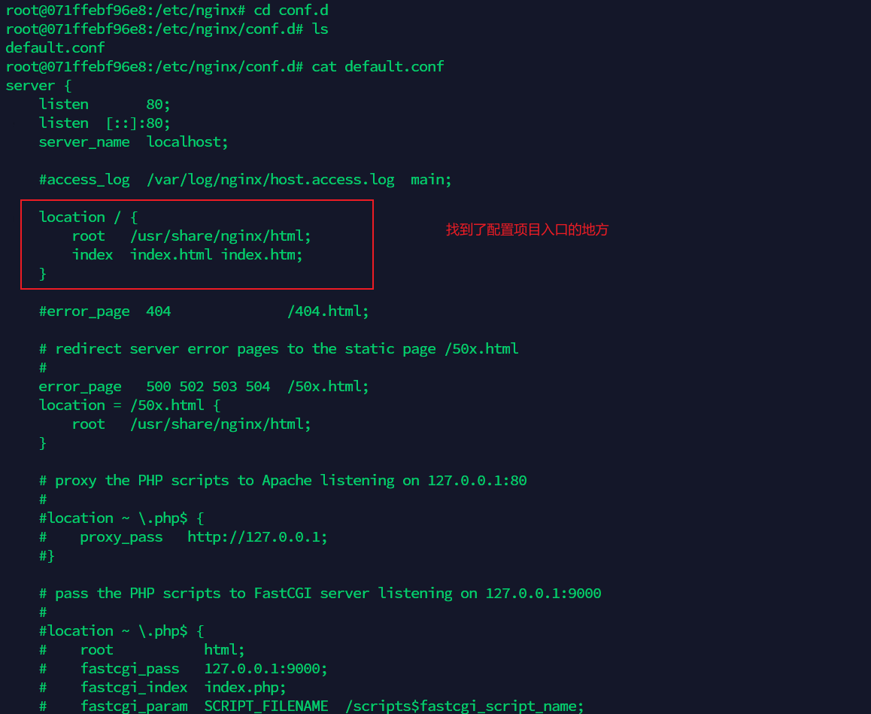Click the "# redirect server error pages" comment
871x714 pixels.
pyautogui.click(x=278, y=349)
